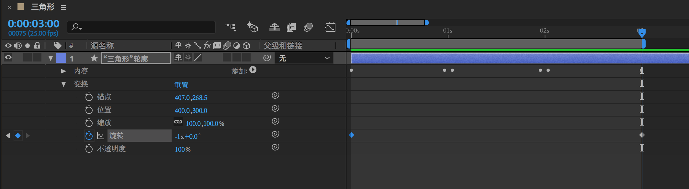The image size is (689, 189).
Task: Enable frame blending for the composition
Action: pyautogui.click(x=291, y=27)
